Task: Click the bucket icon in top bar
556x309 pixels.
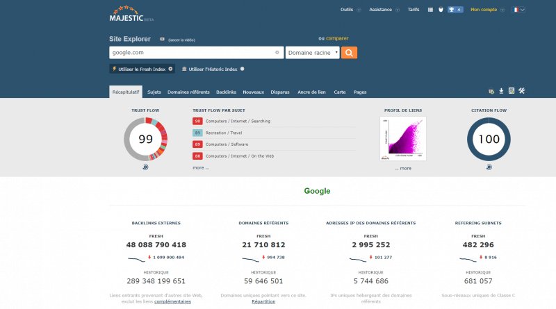Action: click(x=440, y=10)
